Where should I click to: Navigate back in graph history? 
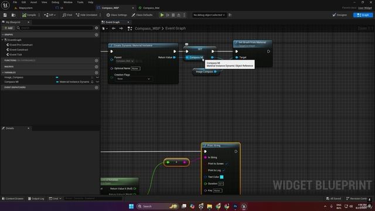[x=114, y=29]
